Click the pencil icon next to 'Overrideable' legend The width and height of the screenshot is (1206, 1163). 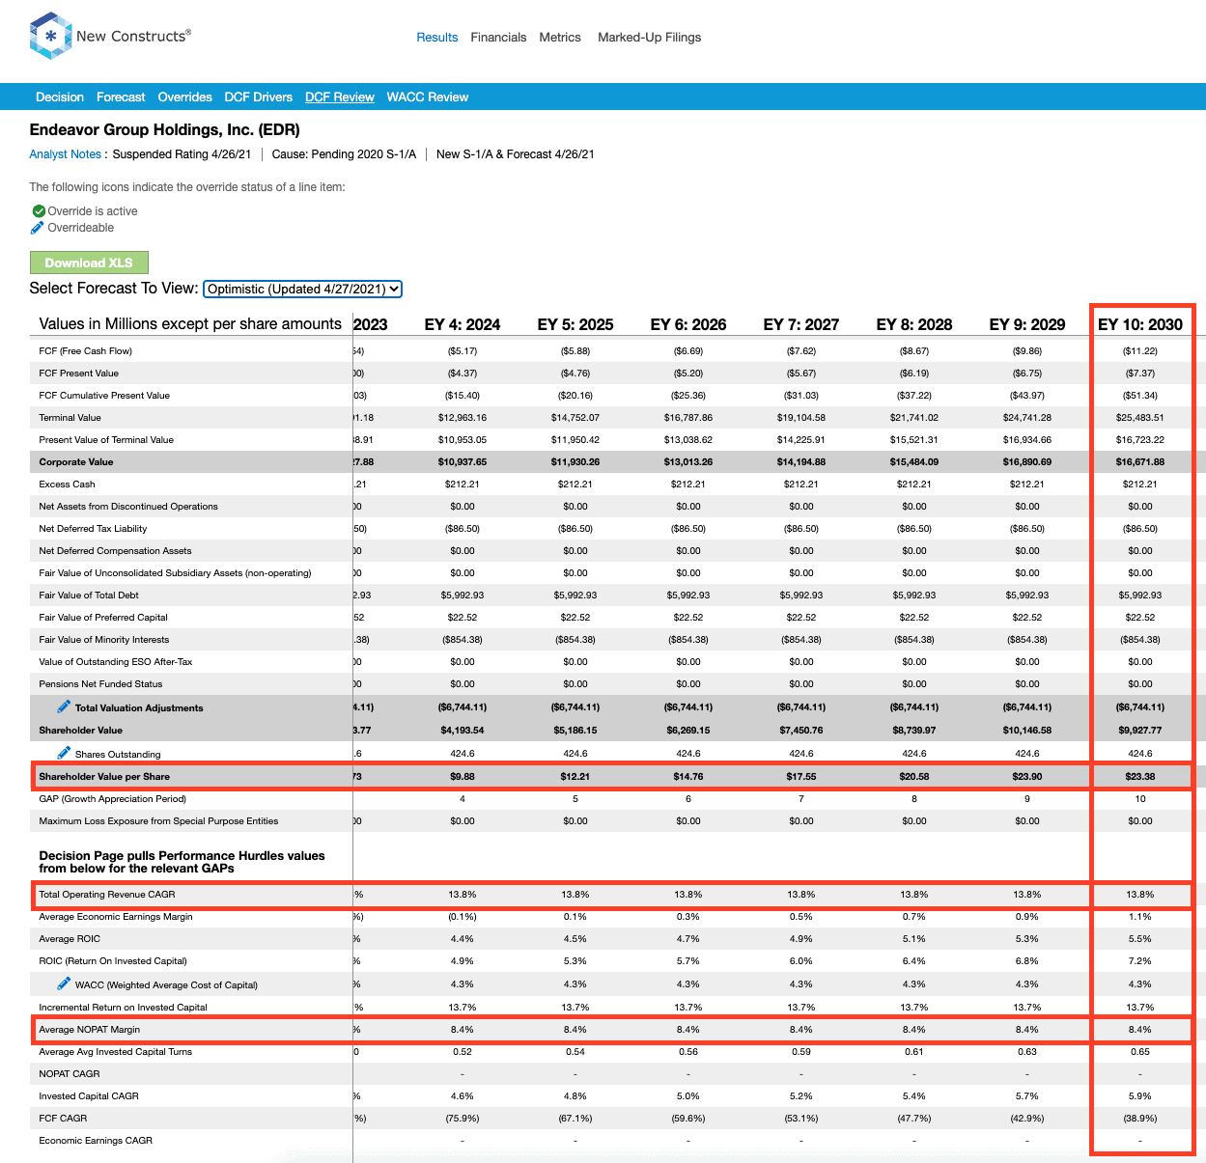(38, 228)
